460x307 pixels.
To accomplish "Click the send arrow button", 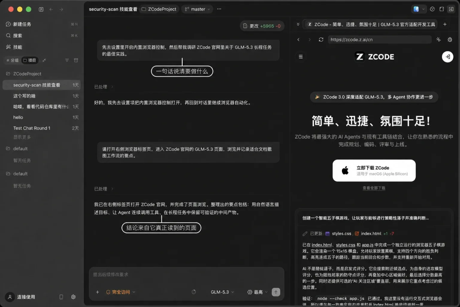I will tap(276, 292).
